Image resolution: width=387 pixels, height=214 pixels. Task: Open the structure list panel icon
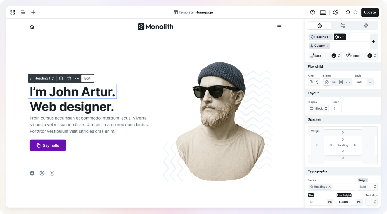click(23, 12)
